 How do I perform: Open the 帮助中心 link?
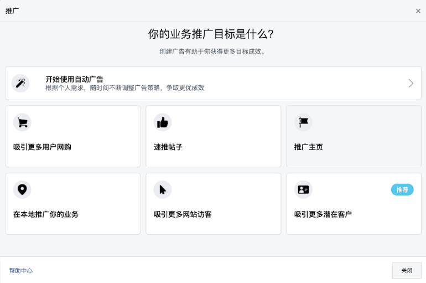[x=21, y=270]
